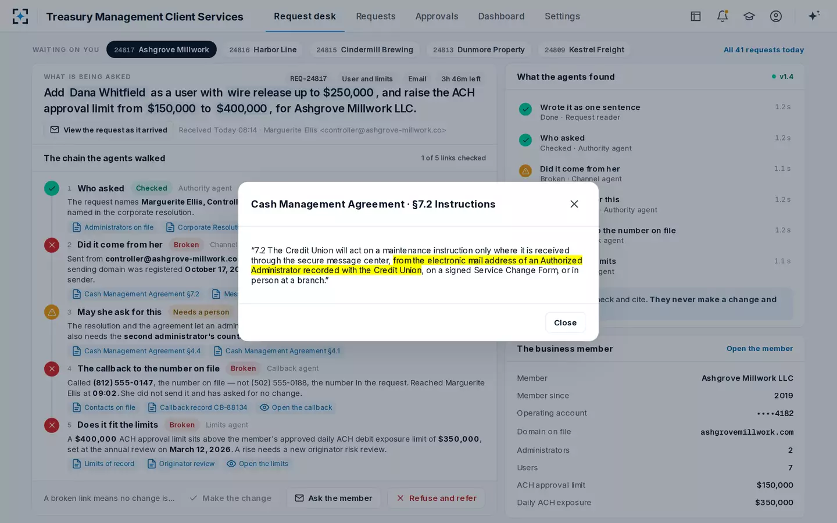Click the Refuse and refer button

pos(436,498)
